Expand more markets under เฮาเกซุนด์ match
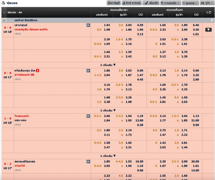The width and height of the screenshot is (215, 180). coord(108,65)
